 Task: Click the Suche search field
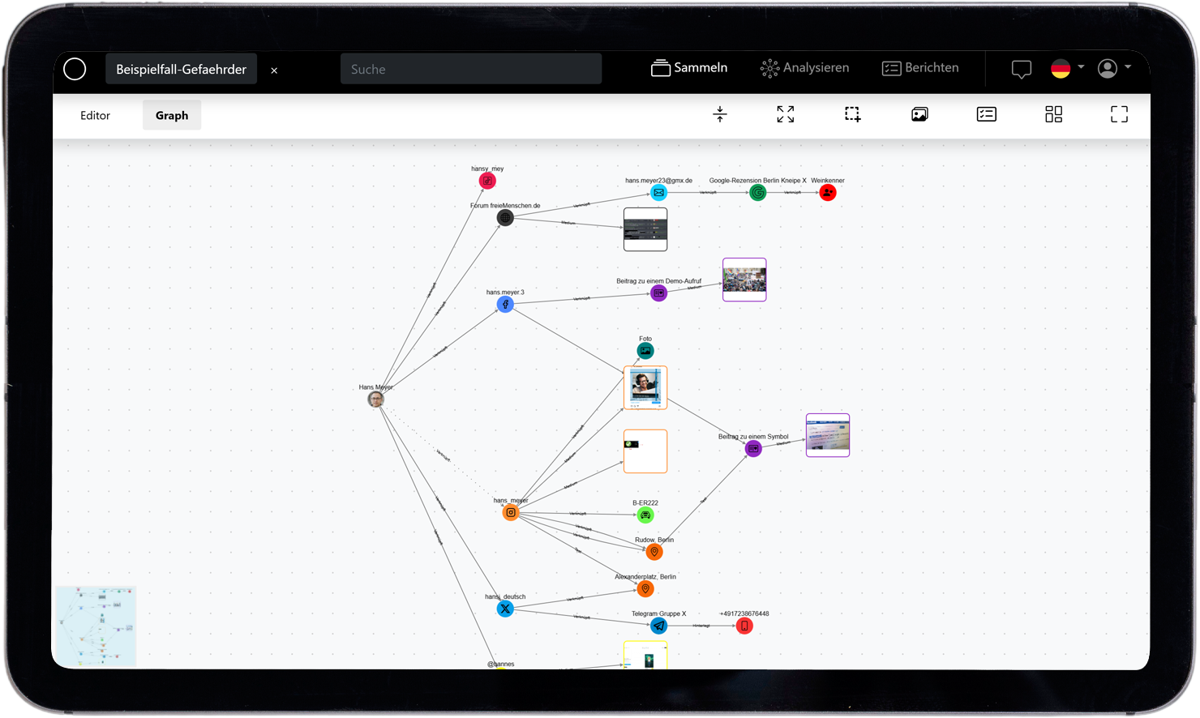[471, 69]
